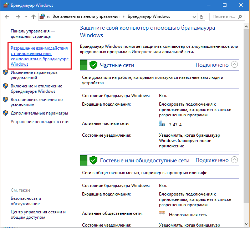Collapse Гостевые или общедоступные сети chevron
The width and height of the screenshot is (250, 228).
[x=234, y=160]
